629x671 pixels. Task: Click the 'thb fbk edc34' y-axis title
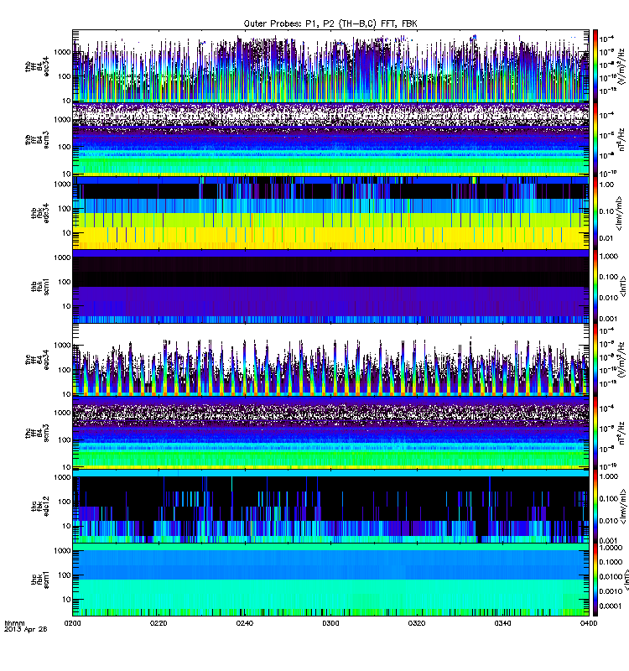pos(40,213)
